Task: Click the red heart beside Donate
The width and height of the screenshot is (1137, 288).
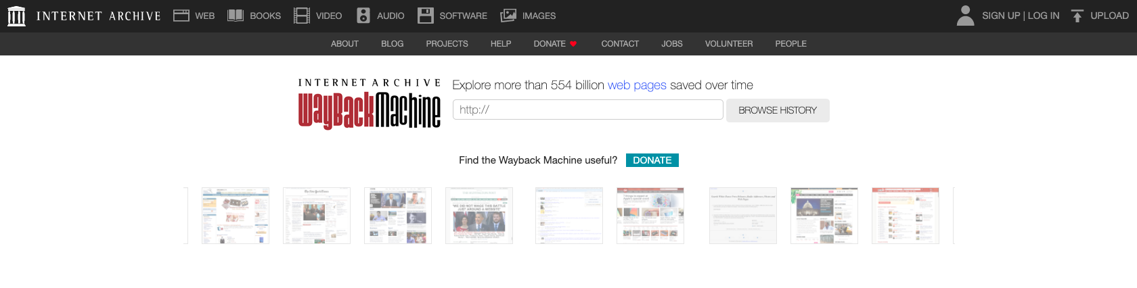Action: pos(573,44)
